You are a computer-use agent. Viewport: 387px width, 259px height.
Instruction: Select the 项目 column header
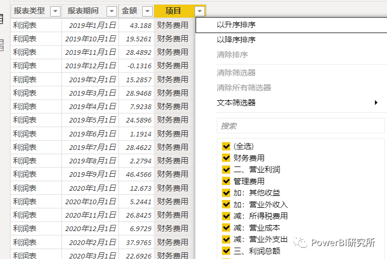point(173,11)
